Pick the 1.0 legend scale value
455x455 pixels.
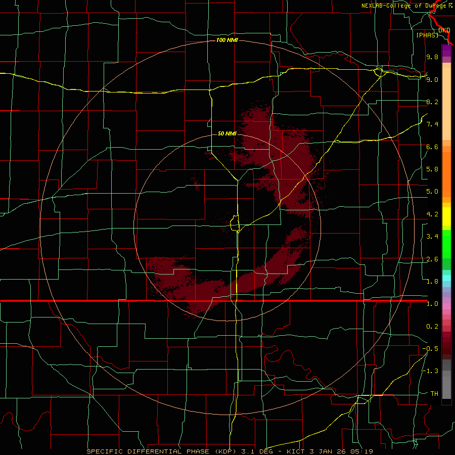432,304
